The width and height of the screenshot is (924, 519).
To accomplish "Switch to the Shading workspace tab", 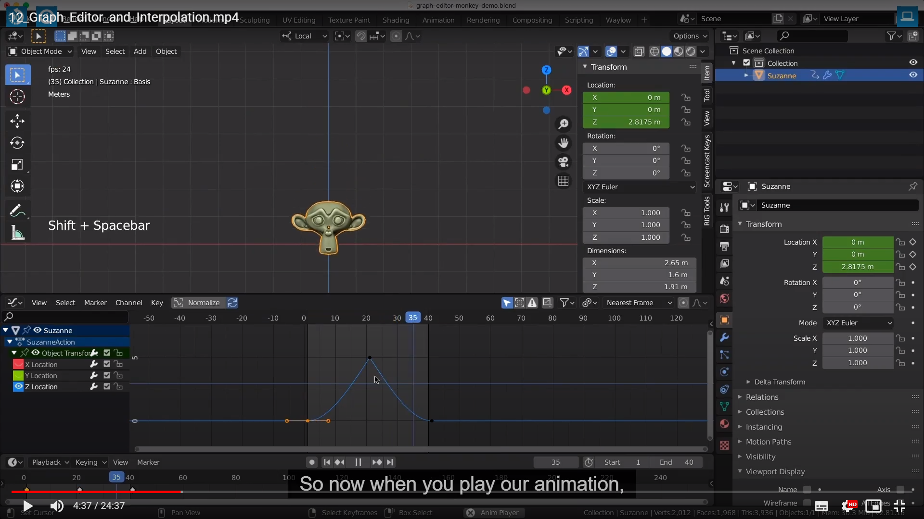I will tap(396, 20).
